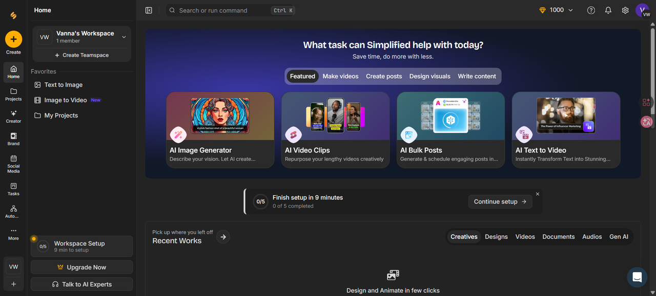Click the Design and Animate image icon
Image resolution: width=656 pixels, height=296 pixels.
[x=393, y=276]
